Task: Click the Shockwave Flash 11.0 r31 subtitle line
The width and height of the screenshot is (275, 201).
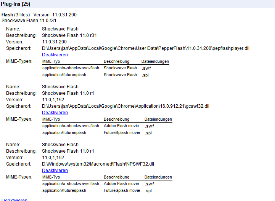Action: (29, 21)
